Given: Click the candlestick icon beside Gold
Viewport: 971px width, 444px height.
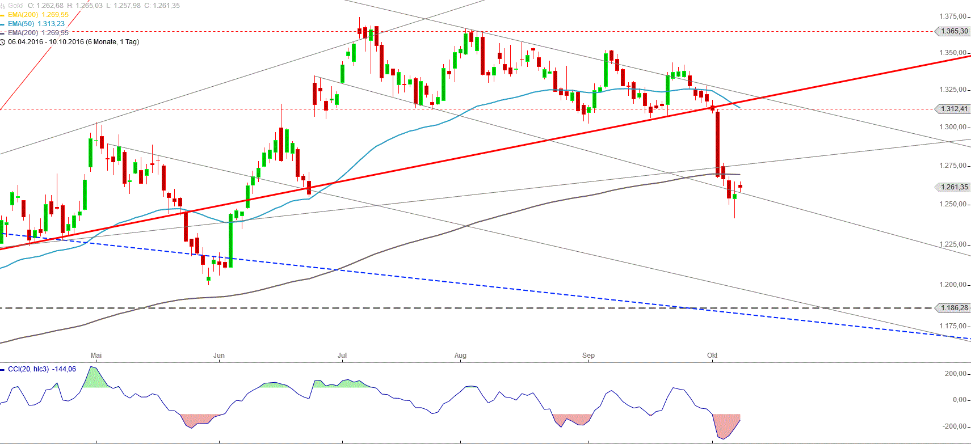Looking at the screenshot, I should pyautogui.click(x=2, y=6).
